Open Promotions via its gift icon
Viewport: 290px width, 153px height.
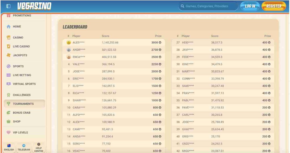click(8, 16)
